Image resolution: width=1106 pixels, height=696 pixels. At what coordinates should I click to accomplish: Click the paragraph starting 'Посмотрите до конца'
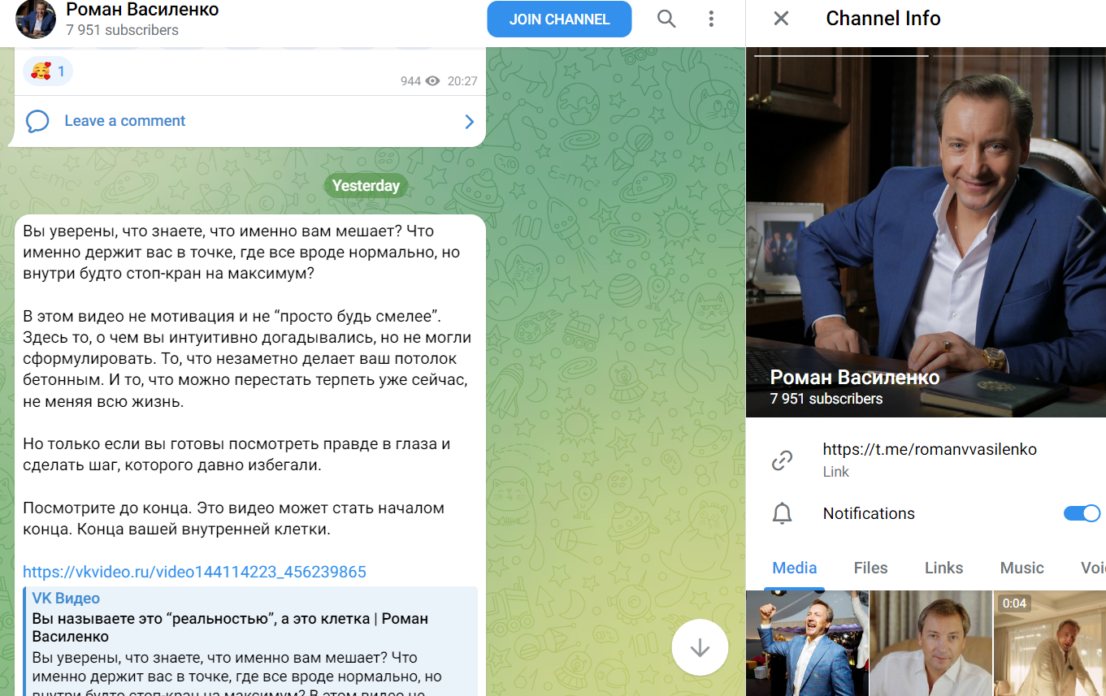(x=234, y=519)
